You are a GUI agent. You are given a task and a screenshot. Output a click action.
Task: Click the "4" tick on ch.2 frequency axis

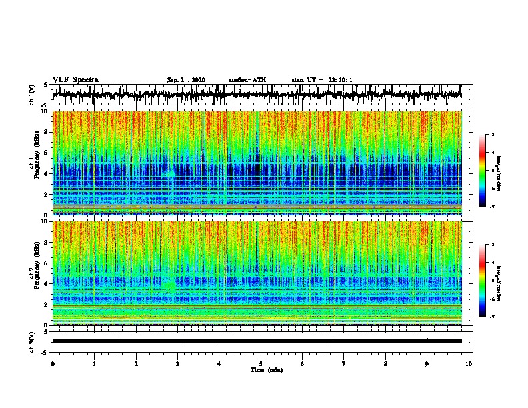[x=47, y=284]
